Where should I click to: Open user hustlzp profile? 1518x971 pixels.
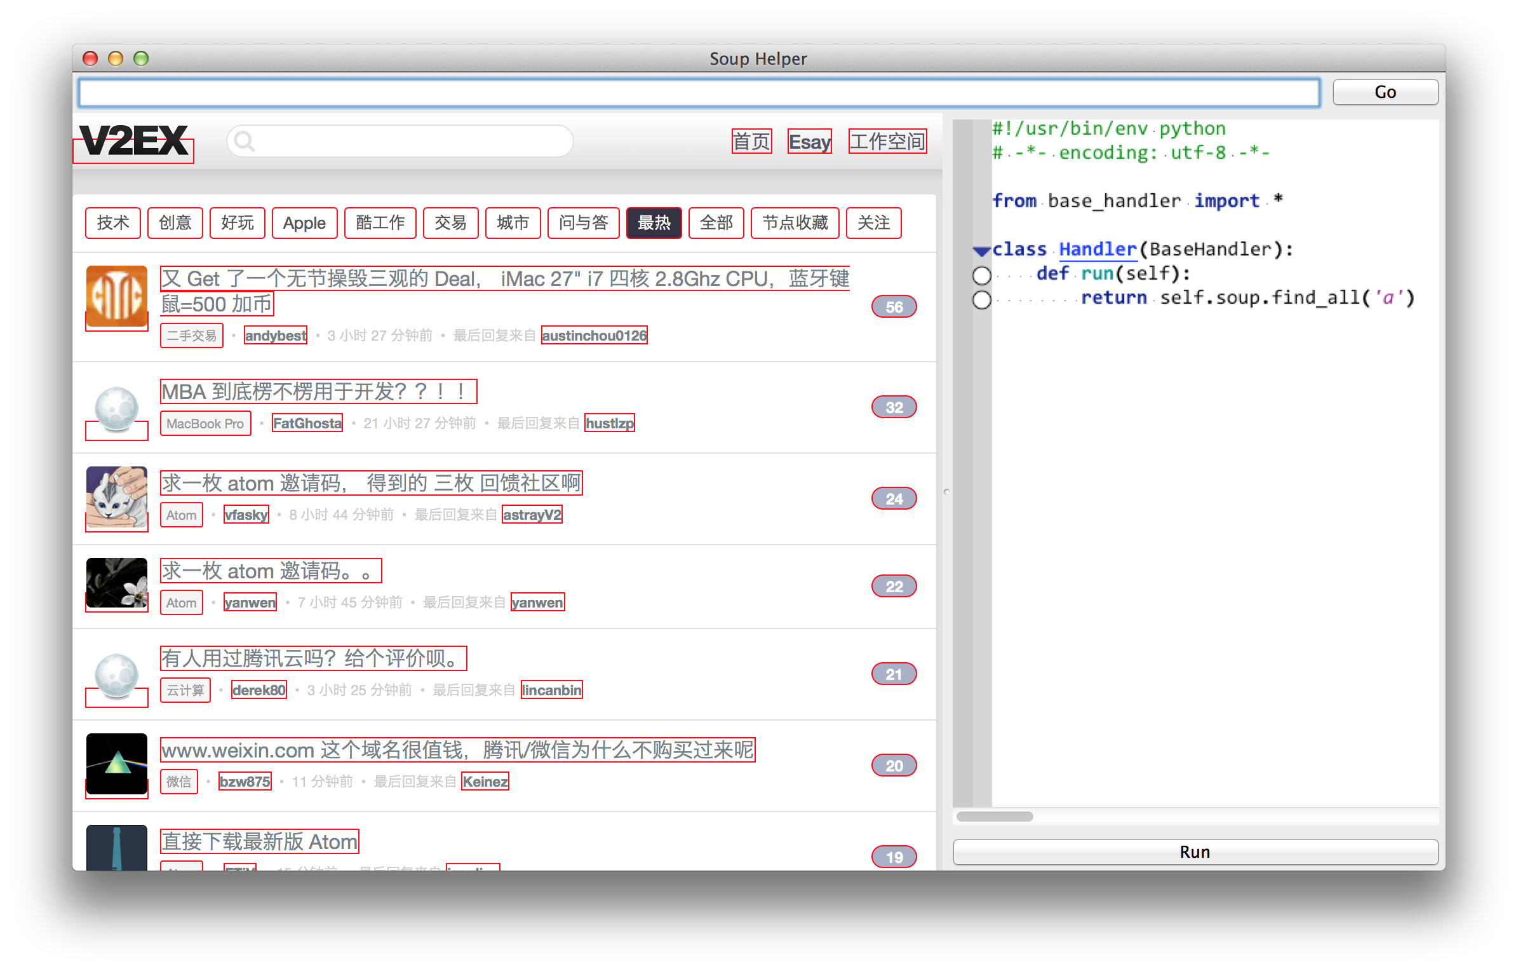point(610,423)
